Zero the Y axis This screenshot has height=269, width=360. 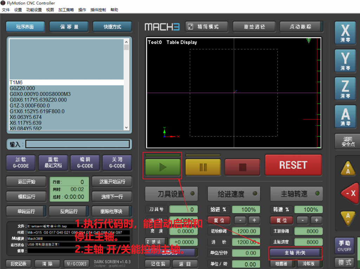[x=345, y=61]
